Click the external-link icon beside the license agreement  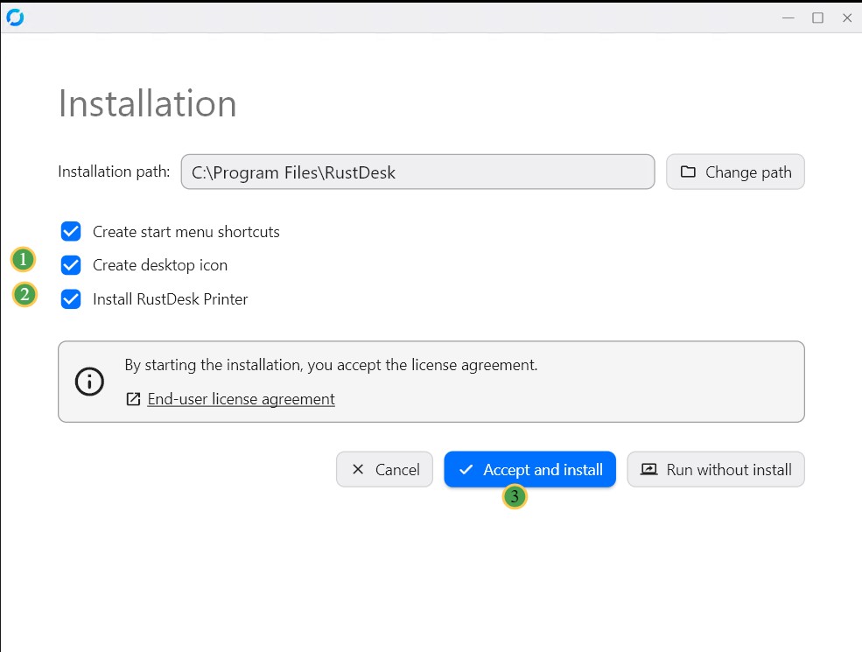pos(132,398)
